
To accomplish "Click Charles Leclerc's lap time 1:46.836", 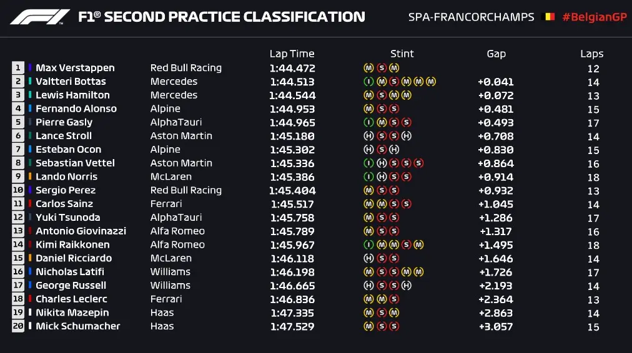I will click(x=292, y=299).
